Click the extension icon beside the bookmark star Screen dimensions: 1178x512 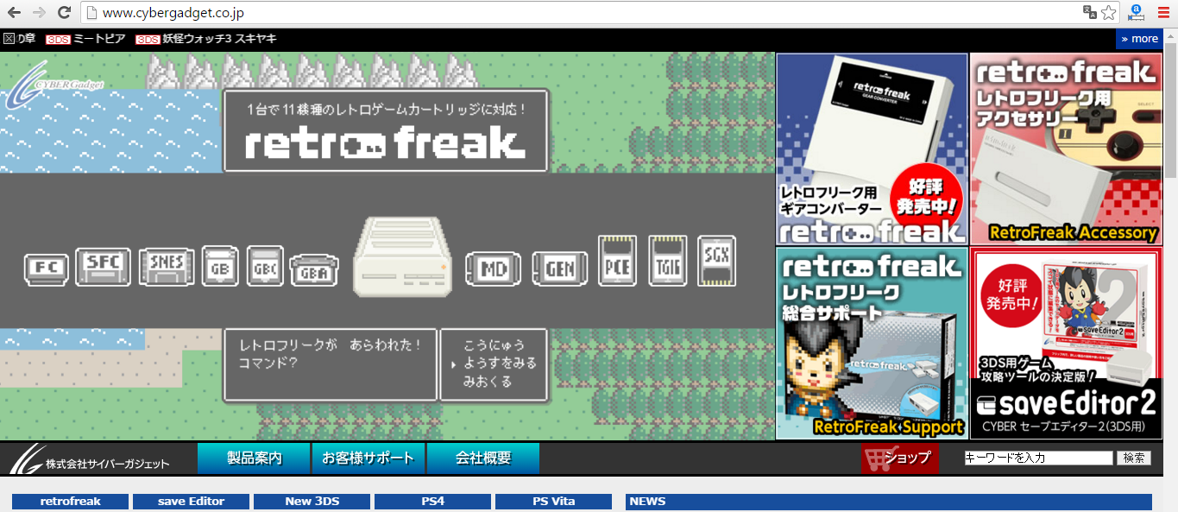(x=1136, y=13)
